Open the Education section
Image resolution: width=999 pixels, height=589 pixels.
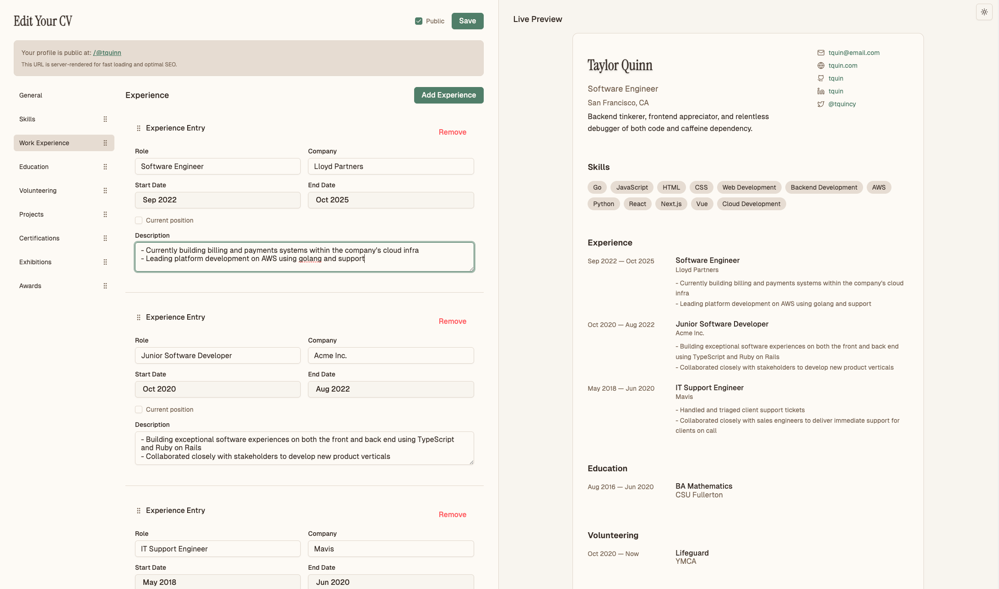(34, 167)
